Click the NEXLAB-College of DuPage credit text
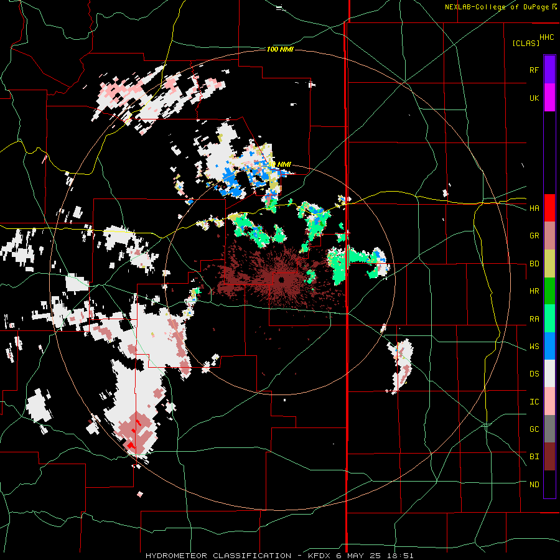Viewport: 560px width, 560px height. (x=497, y=7)
